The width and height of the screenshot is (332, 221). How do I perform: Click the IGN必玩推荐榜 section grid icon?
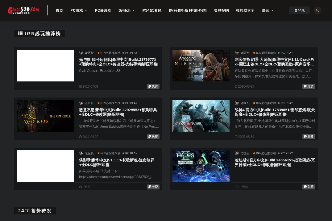pos(20,33)
